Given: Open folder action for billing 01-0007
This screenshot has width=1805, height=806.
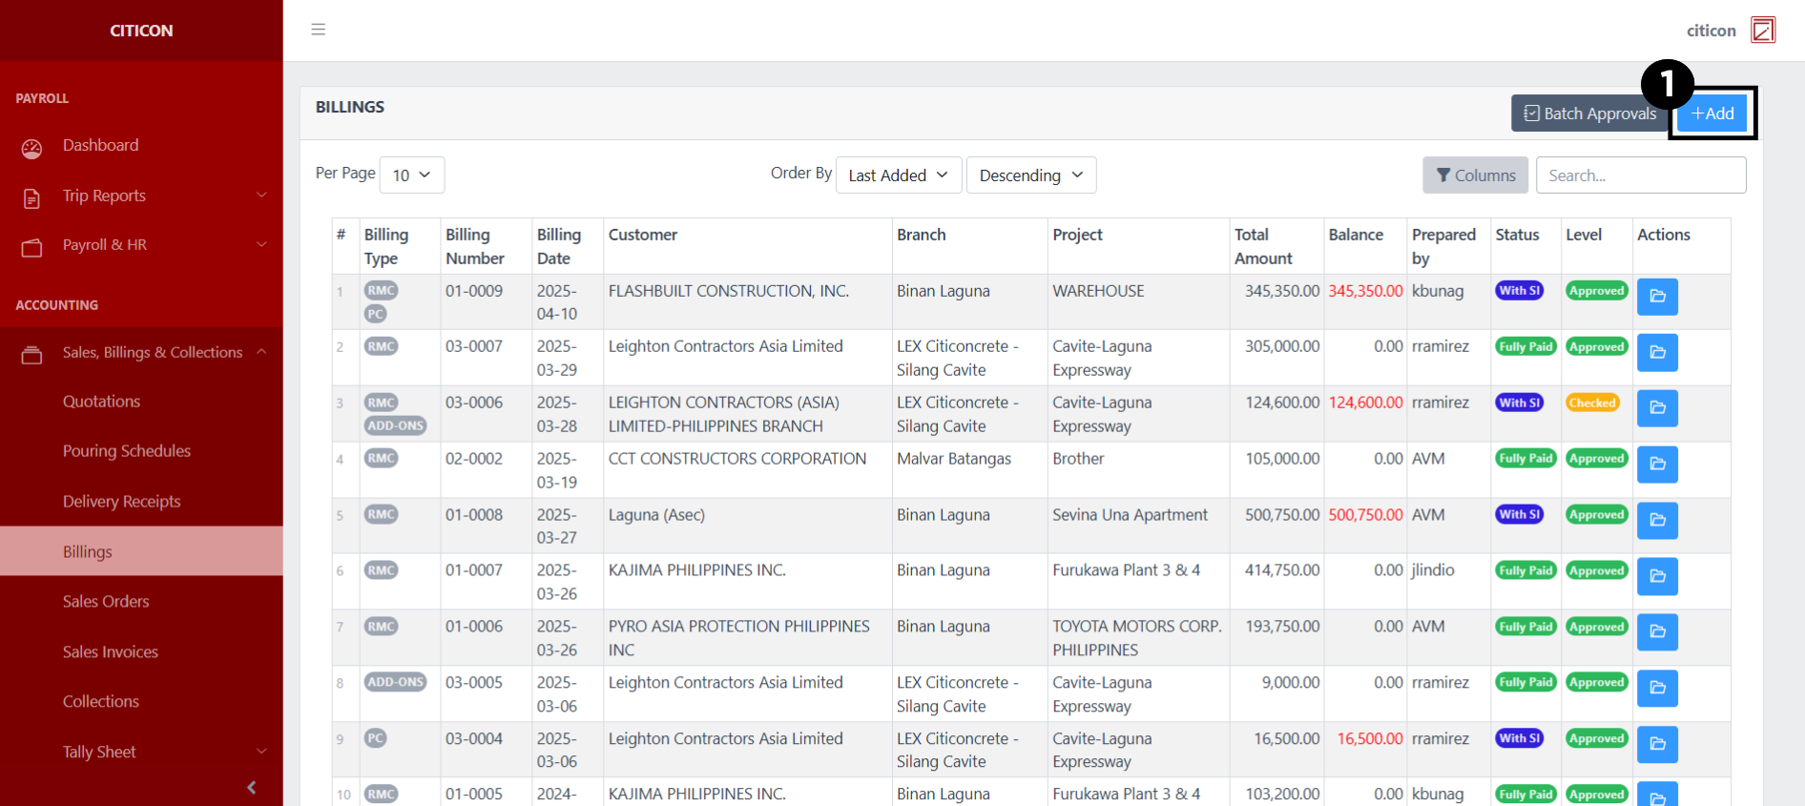Looking at the screenshot, I should coord(1656,576).
